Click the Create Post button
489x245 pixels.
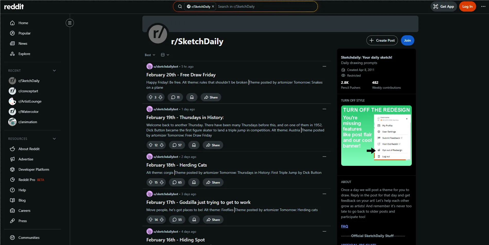(x=382, y=40)
